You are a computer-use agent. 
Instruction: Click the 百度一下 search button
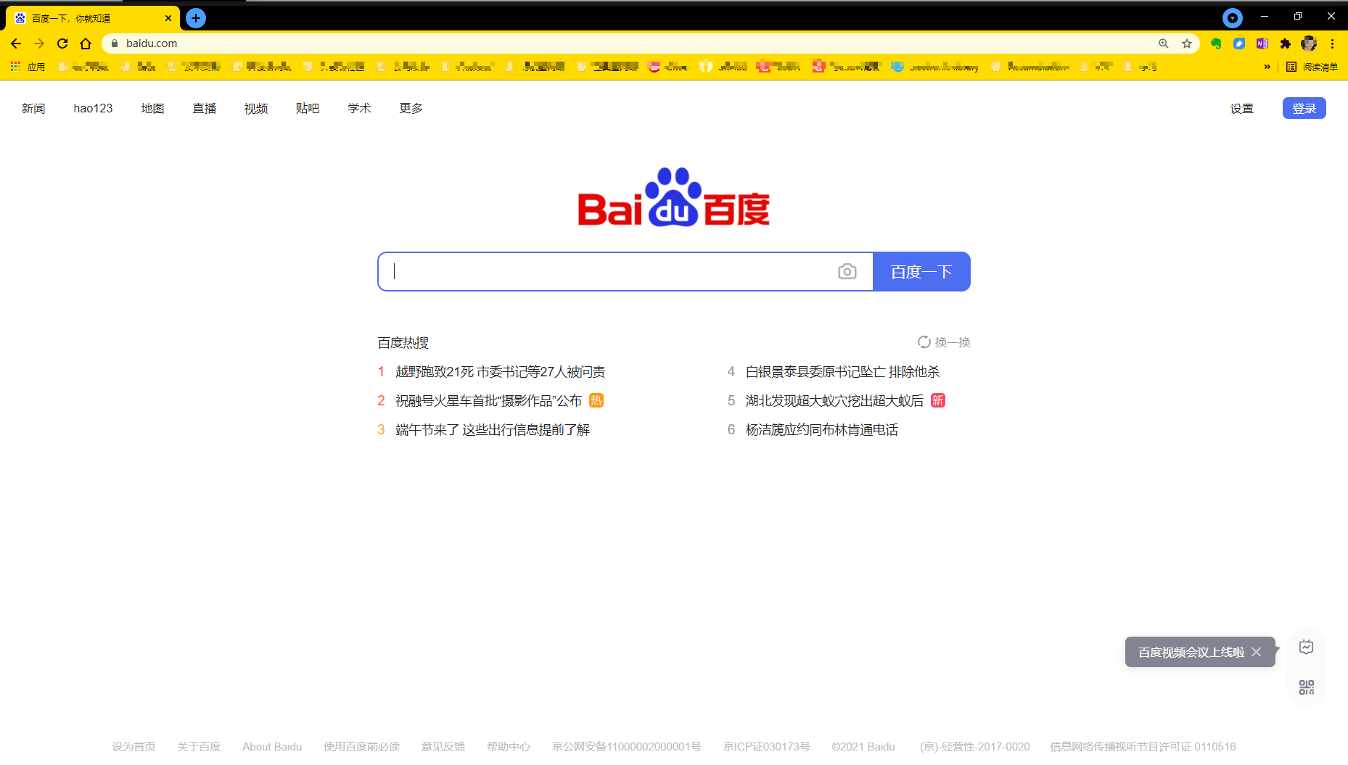[x=921, y=271]
